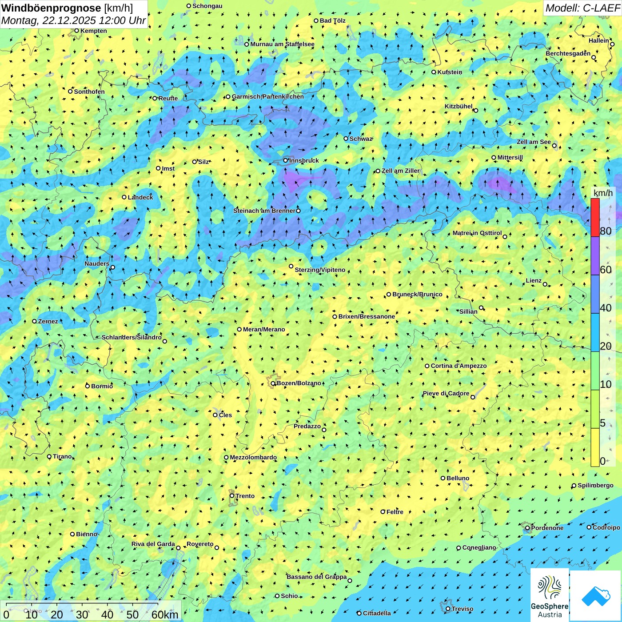Click the Feltre city label
This screenshot has height=622, width=622.
395,512
